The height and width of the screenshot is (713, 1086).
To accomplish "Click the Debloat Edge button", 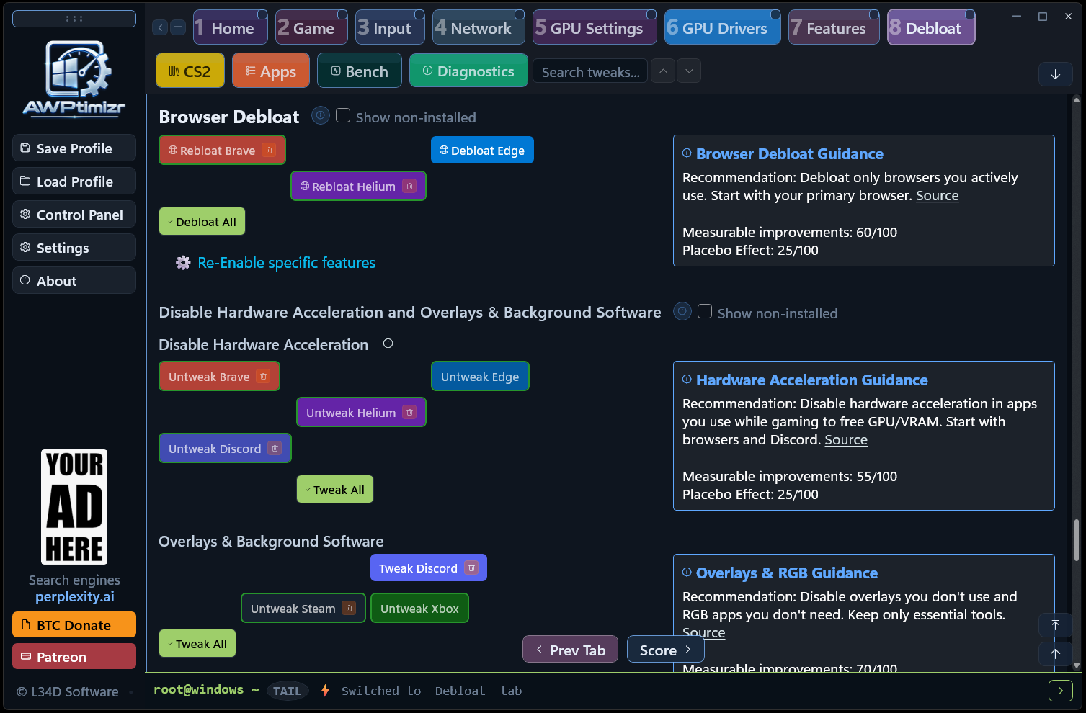I will coord(482,150).
